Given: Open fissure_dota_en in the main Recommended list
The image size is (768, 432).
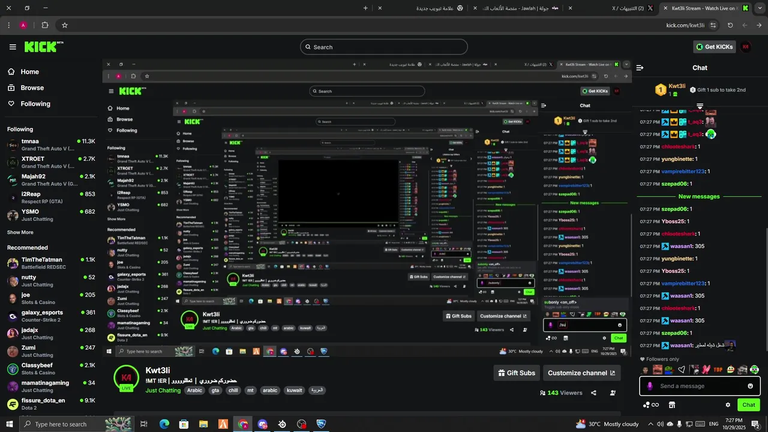Looking at the screenshot, I should click(51, 404).
